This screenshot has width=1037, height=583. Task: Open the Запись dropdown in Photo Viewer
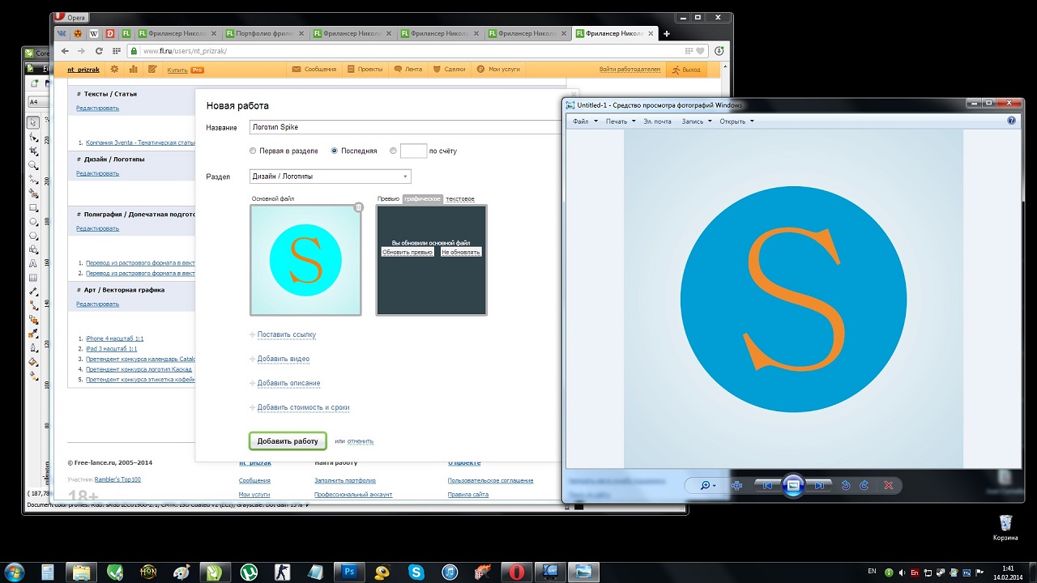[697, 121]
